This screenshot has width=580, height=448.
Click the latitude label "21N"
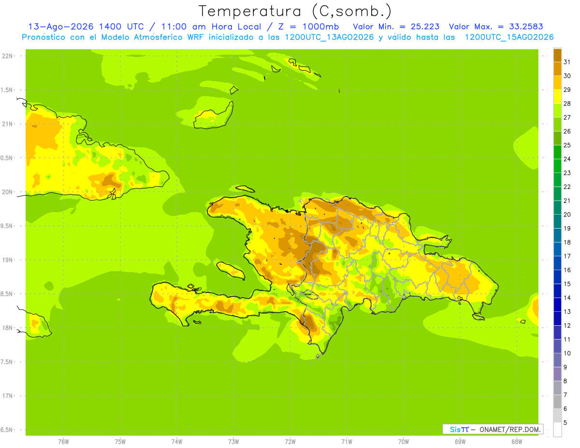coord(8,124)
